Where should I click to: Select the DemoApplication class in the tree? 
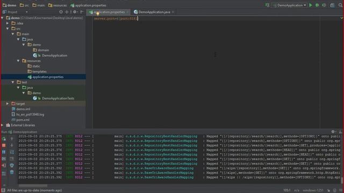point(50,55)
